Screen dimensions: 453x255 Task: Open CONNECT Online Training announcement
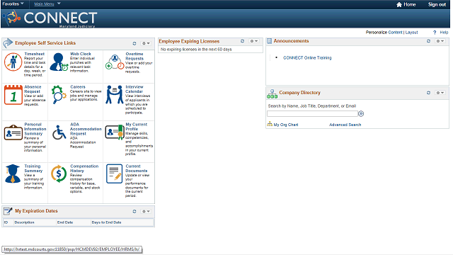click(307, 58)
